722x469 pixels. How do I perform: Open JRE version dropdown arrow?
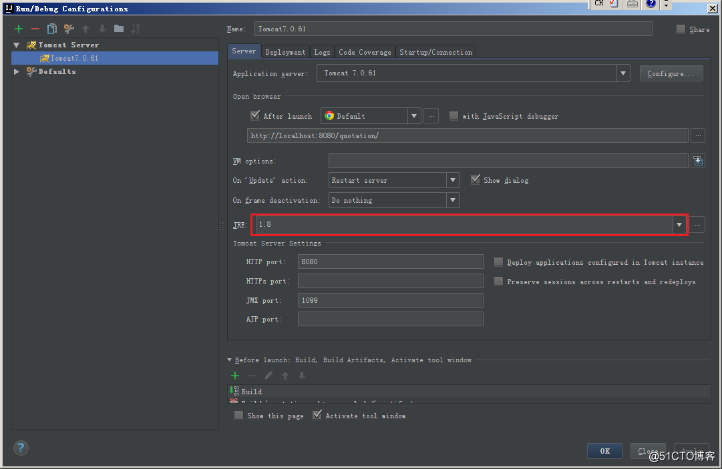click(679, 225)
